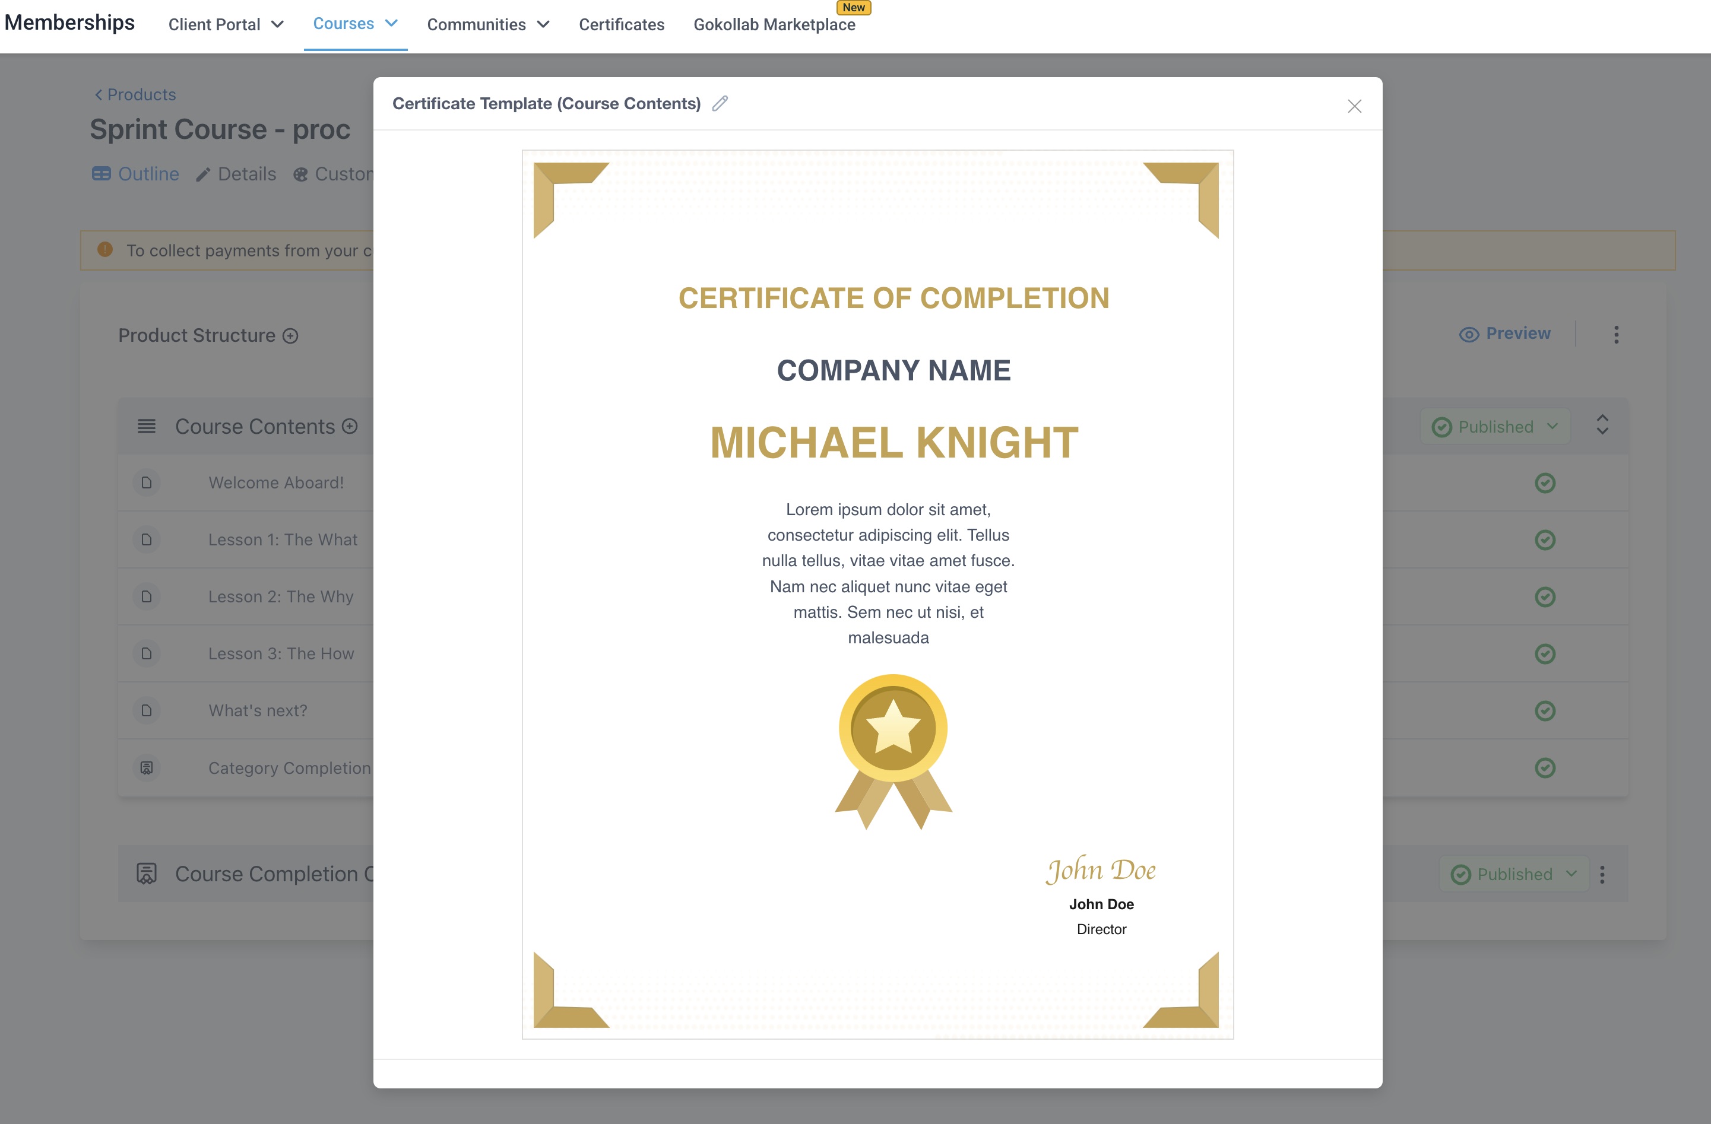The image size is (1711, 1124).
Task: Click the green check on Lesson 3 row
Action: pyautogui.click(x=1545, y=654)
